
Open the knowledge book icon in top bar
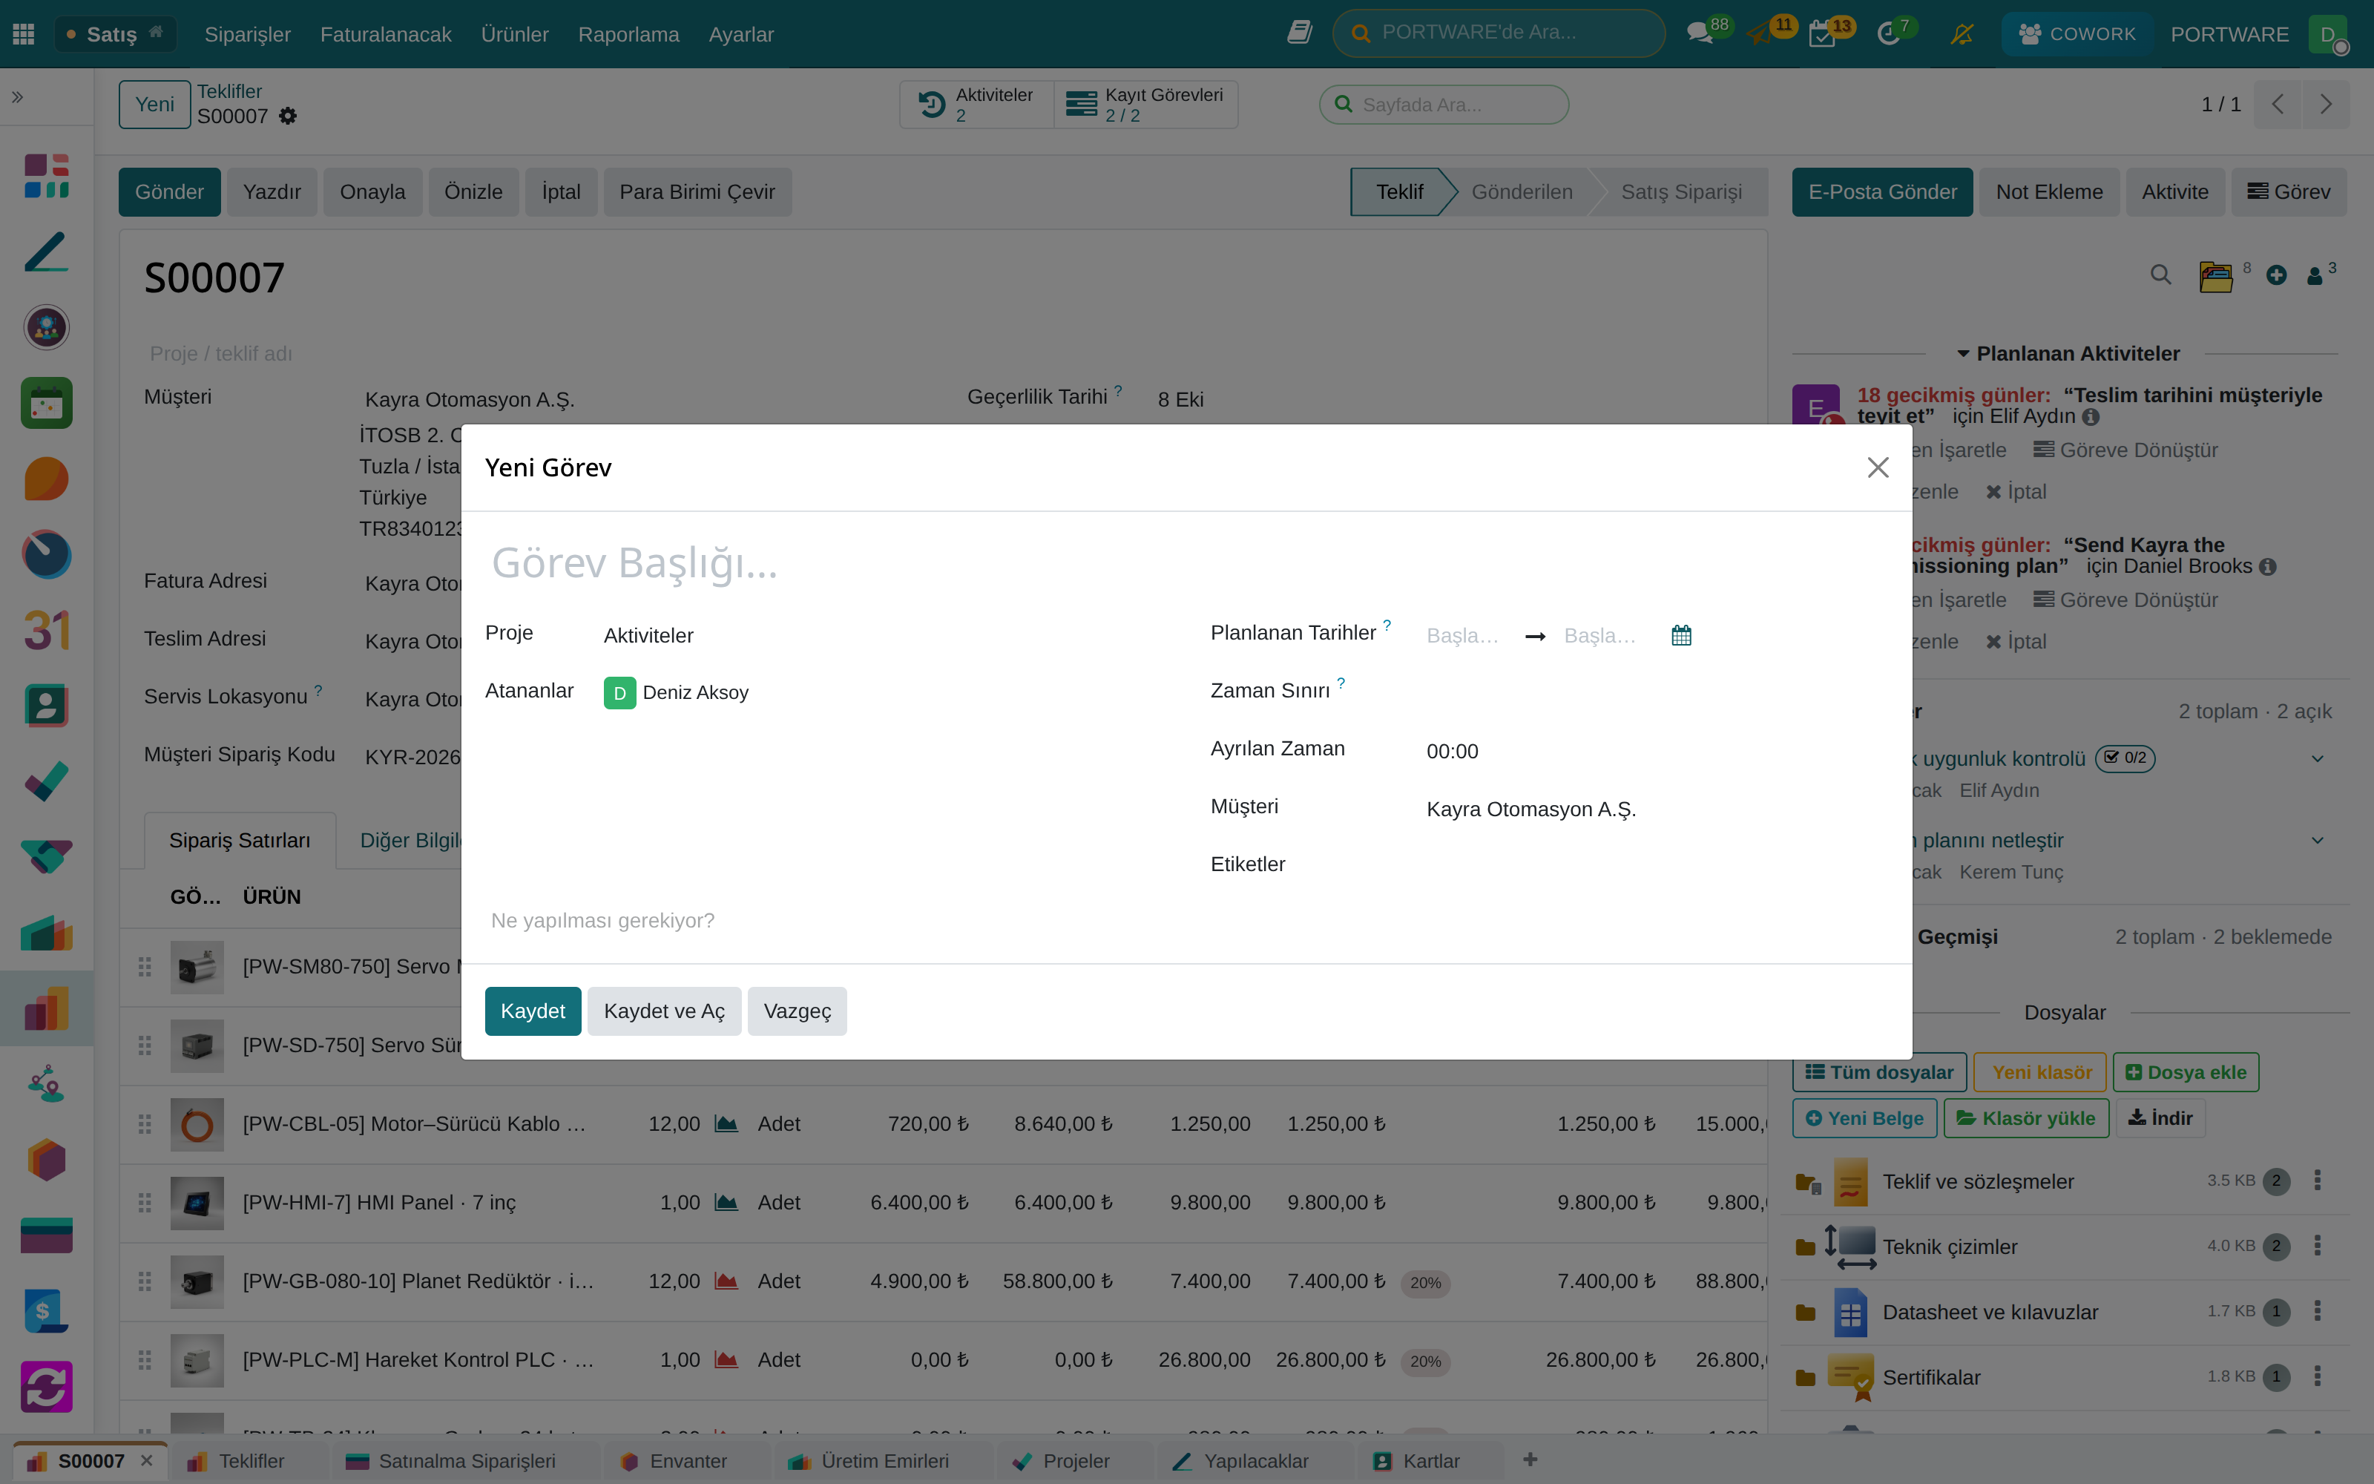click(1300, 33)
